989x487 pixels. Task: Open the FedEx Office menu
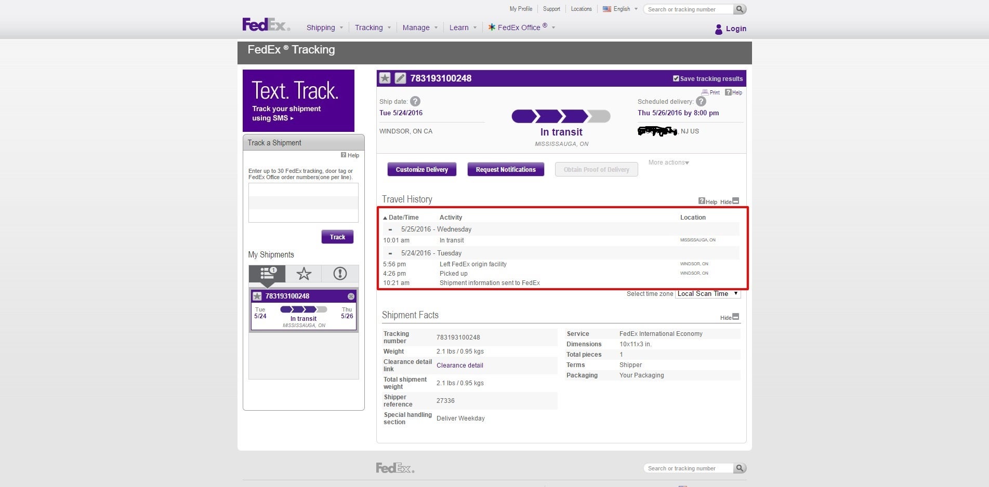(x=522, y=27)
